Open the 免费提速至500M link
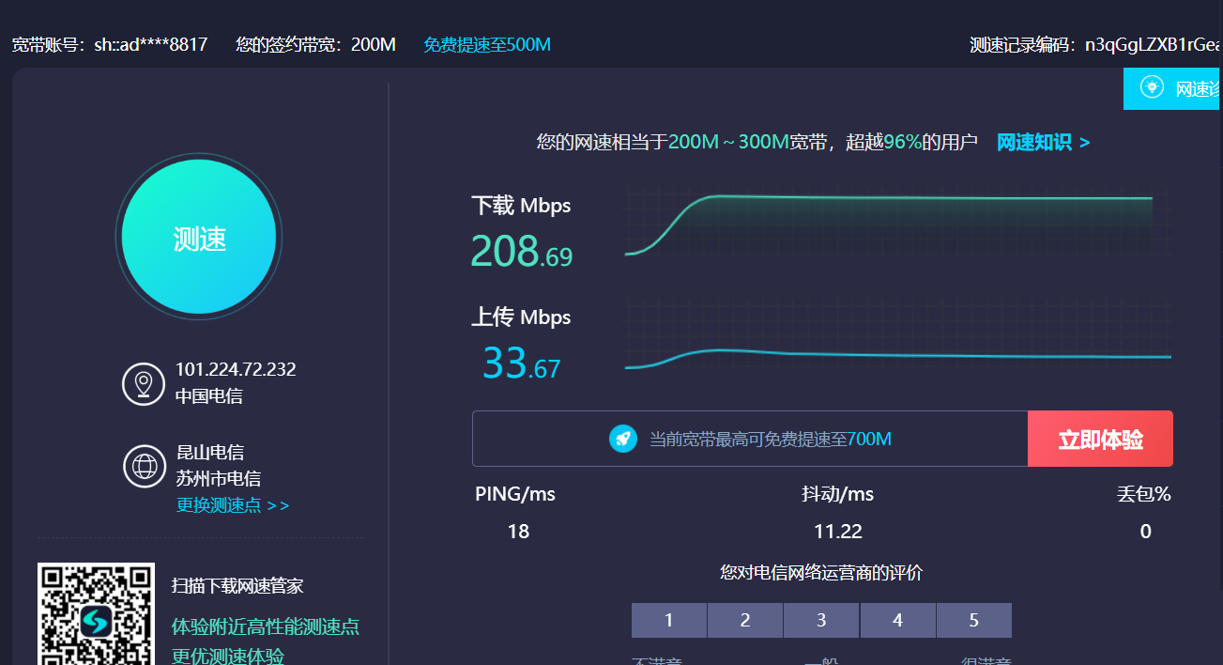This screenshot has width=1223, height=665. [487, 44]
